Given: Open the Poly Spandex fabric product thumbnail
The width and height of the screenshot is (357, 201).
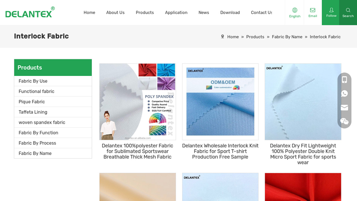Looking at the screenshot, I should tap(137, 101).
